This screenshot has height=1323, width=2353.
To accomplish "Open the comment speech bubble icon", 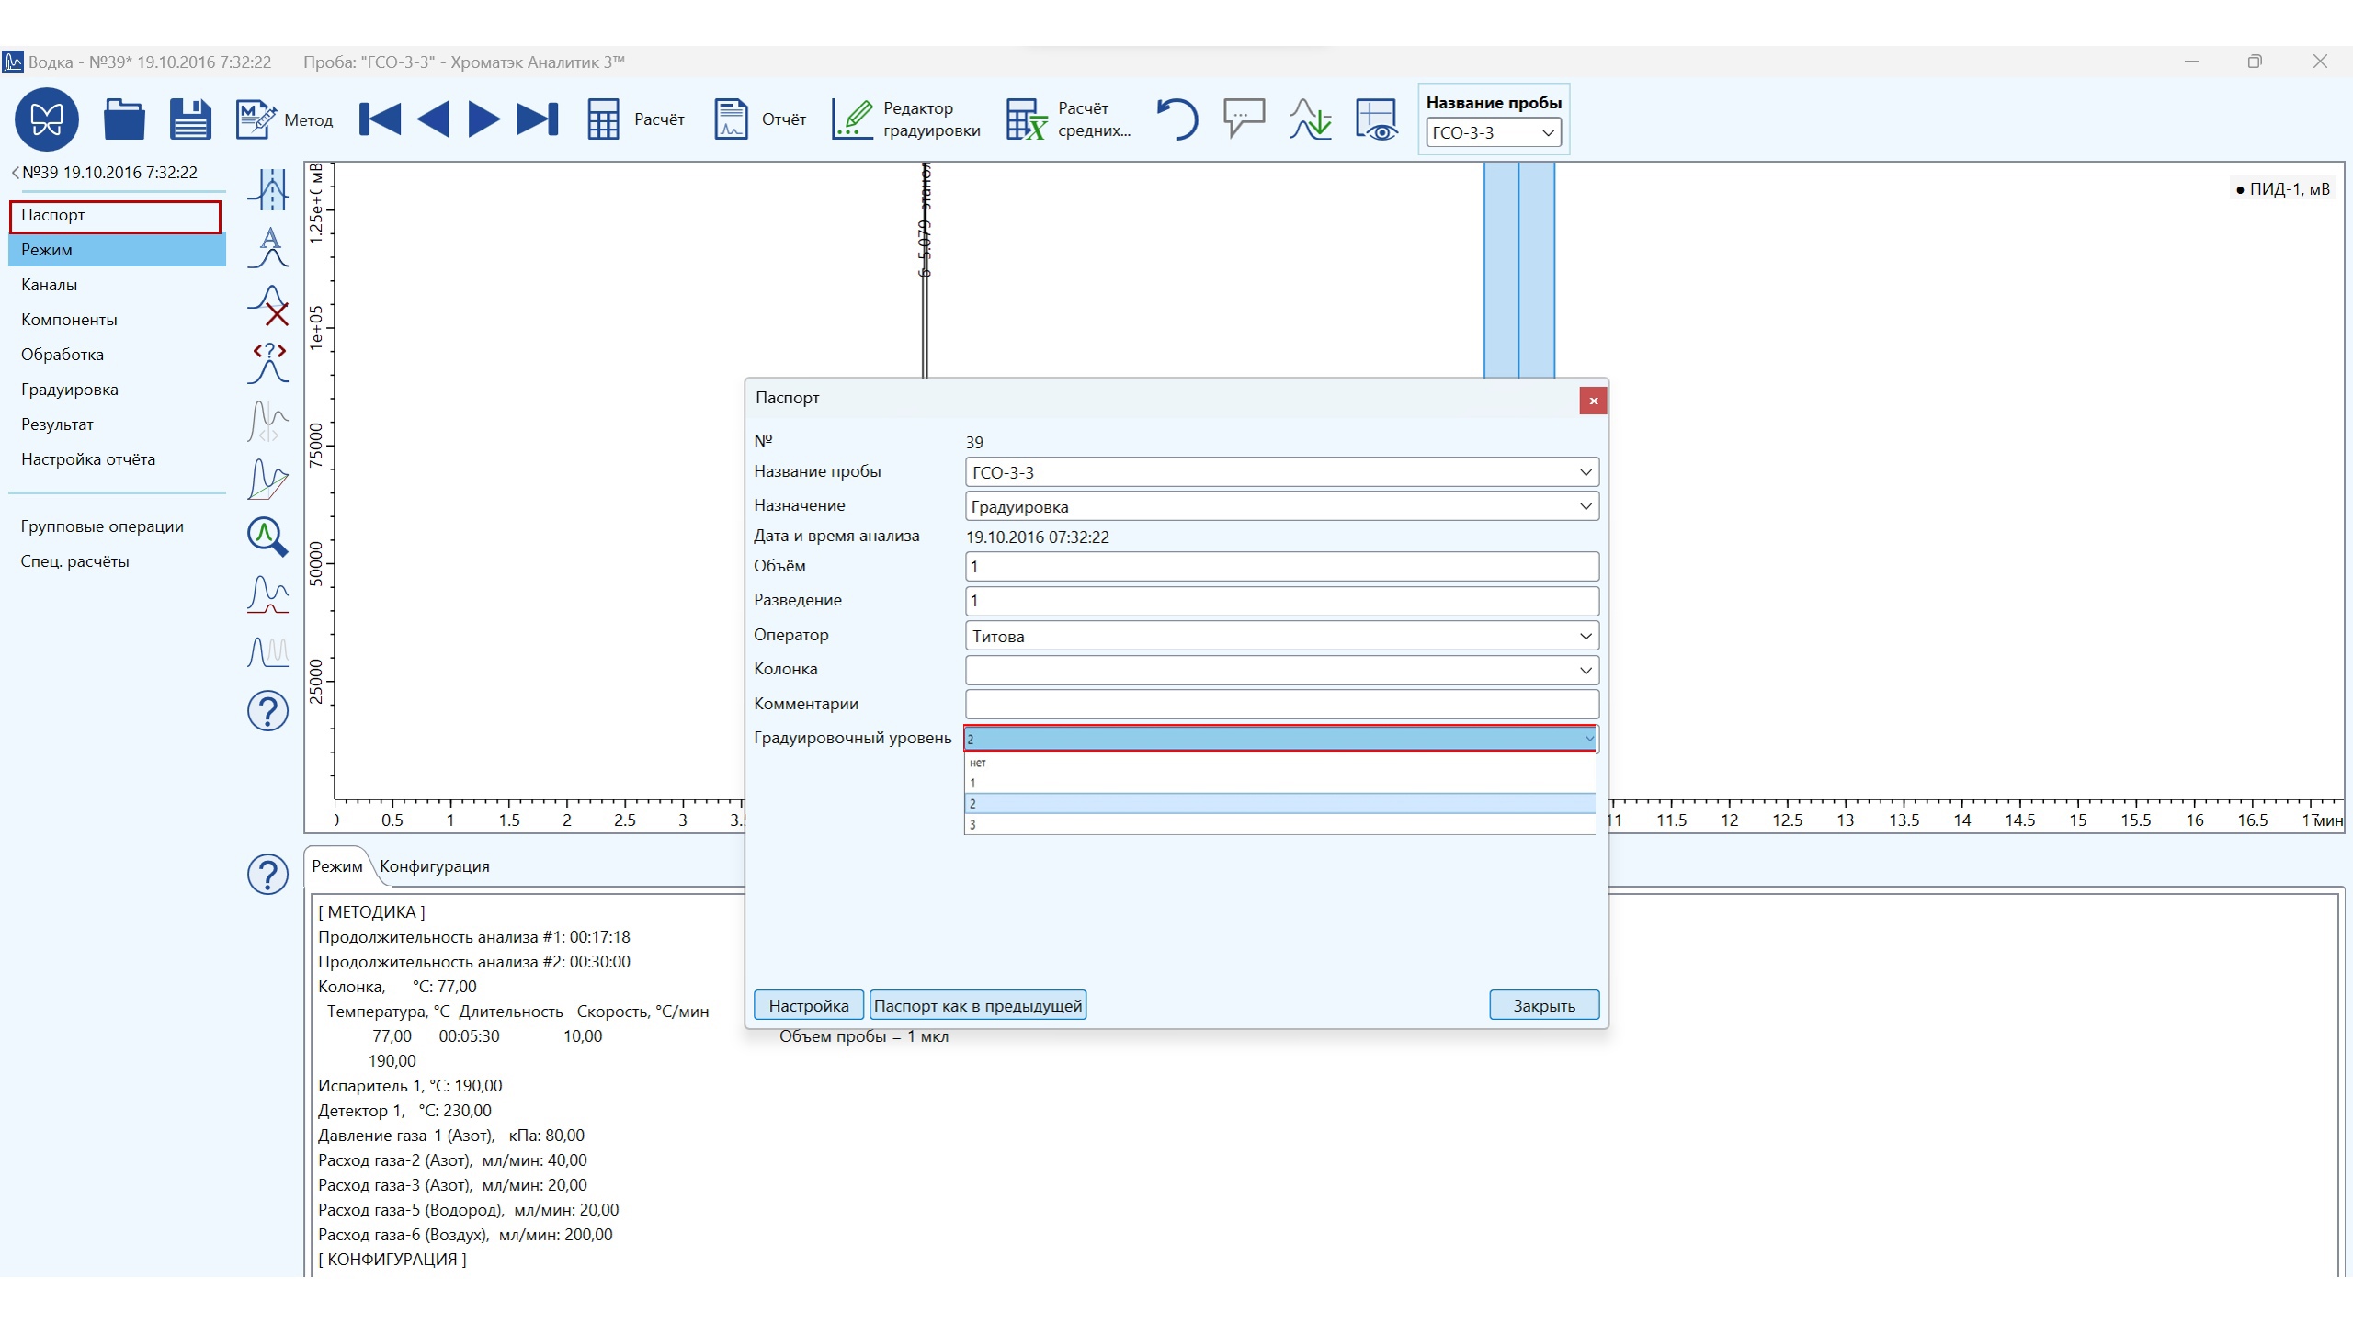I will 1244,119.
